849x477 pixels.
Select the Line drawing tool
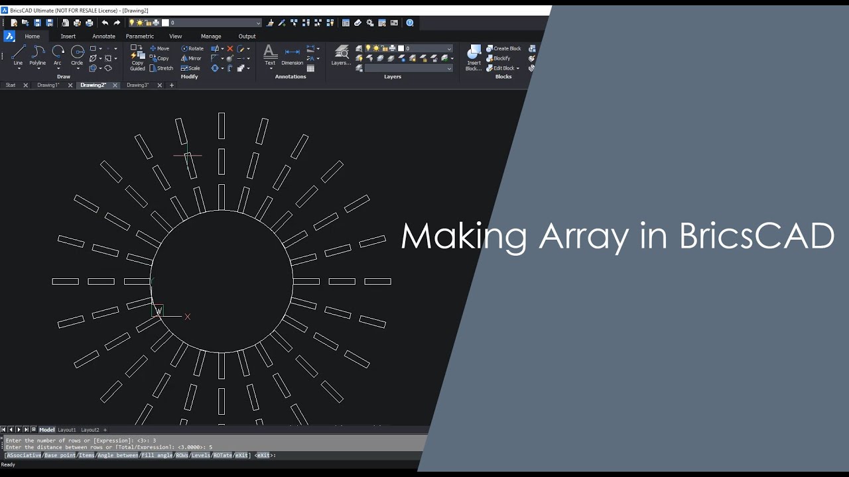pos(18,54)
